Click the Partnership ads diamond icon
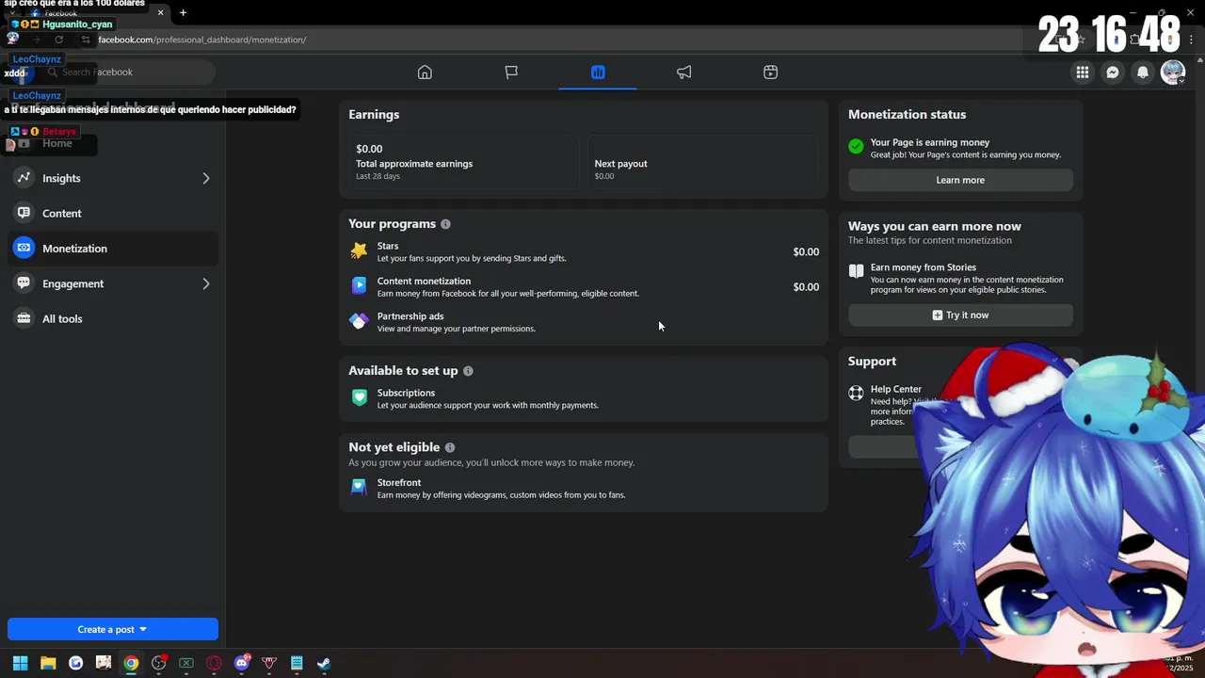 [359, 321]
